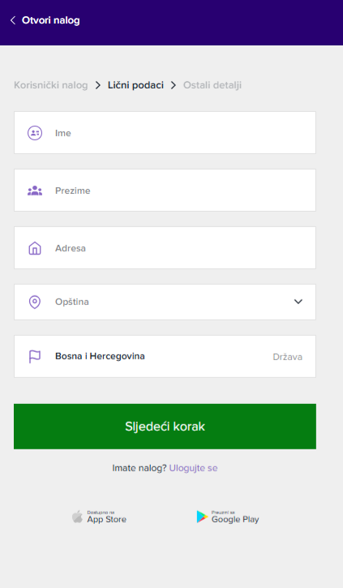Click the house icon beside Adresa
Image resolution: width=343 pixels, height=588 pixels.
coord(35,248)
